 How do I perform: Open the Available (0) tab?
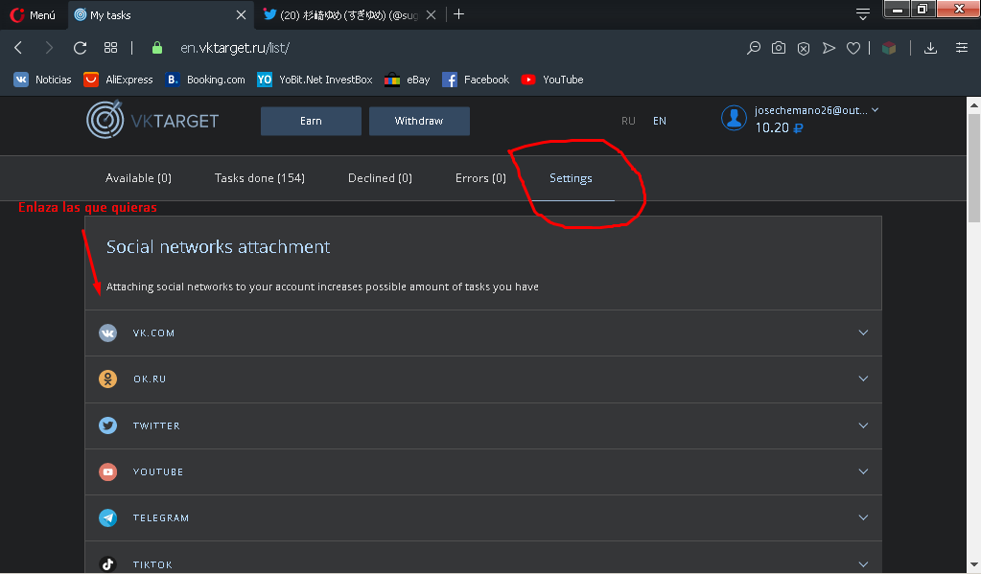(138, 178)
